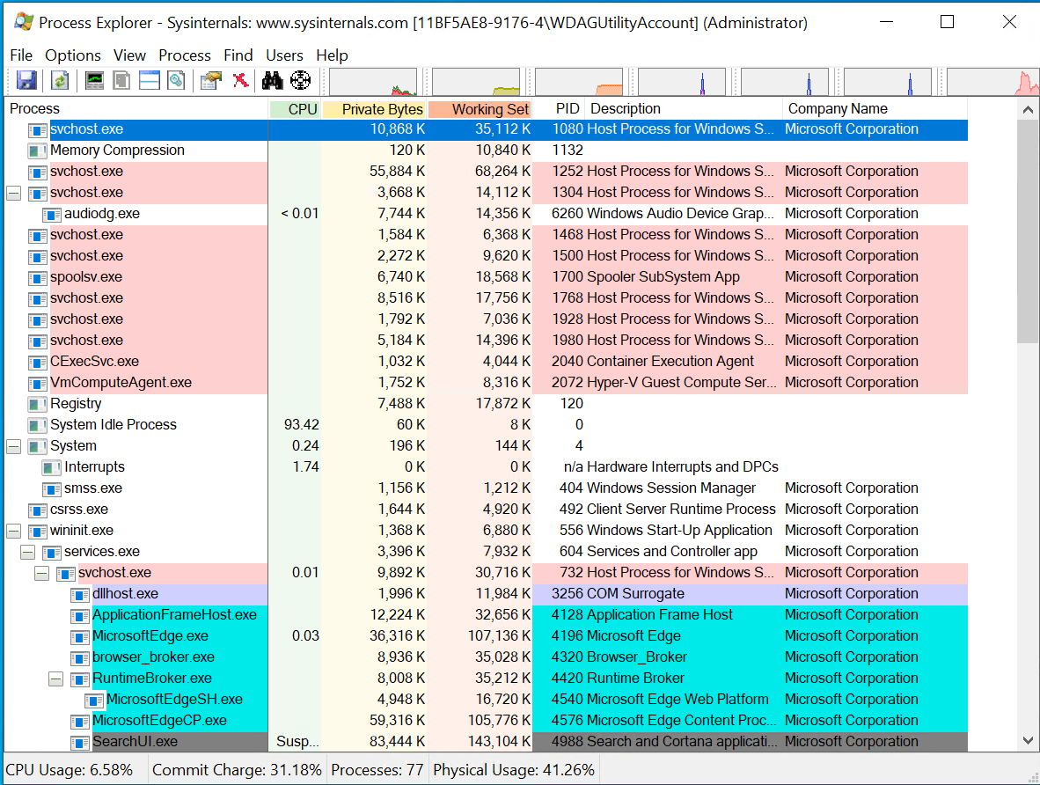
Task: Click the crosshair Find Window's Process icon
Action: pos(300,81)
